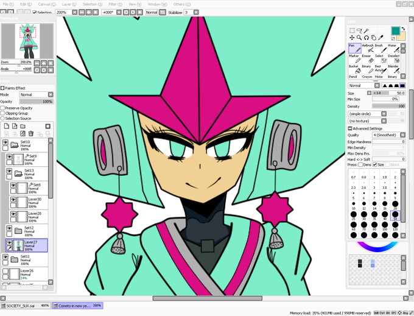
Task: Create a new linework layer
Action: tap(15, 126)
